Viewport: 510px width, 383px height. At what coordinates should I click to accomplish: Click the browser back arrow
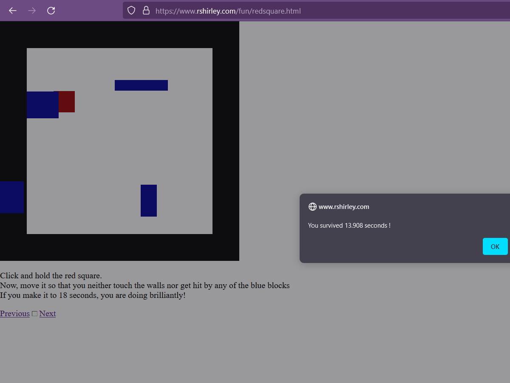[13, 11]
